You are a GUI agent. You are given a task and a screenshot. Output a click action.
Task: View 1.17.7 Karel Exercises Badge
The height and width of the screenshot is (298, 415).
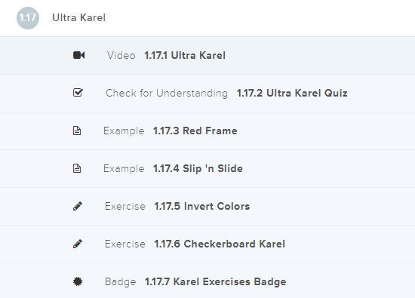tap(215, 282)
